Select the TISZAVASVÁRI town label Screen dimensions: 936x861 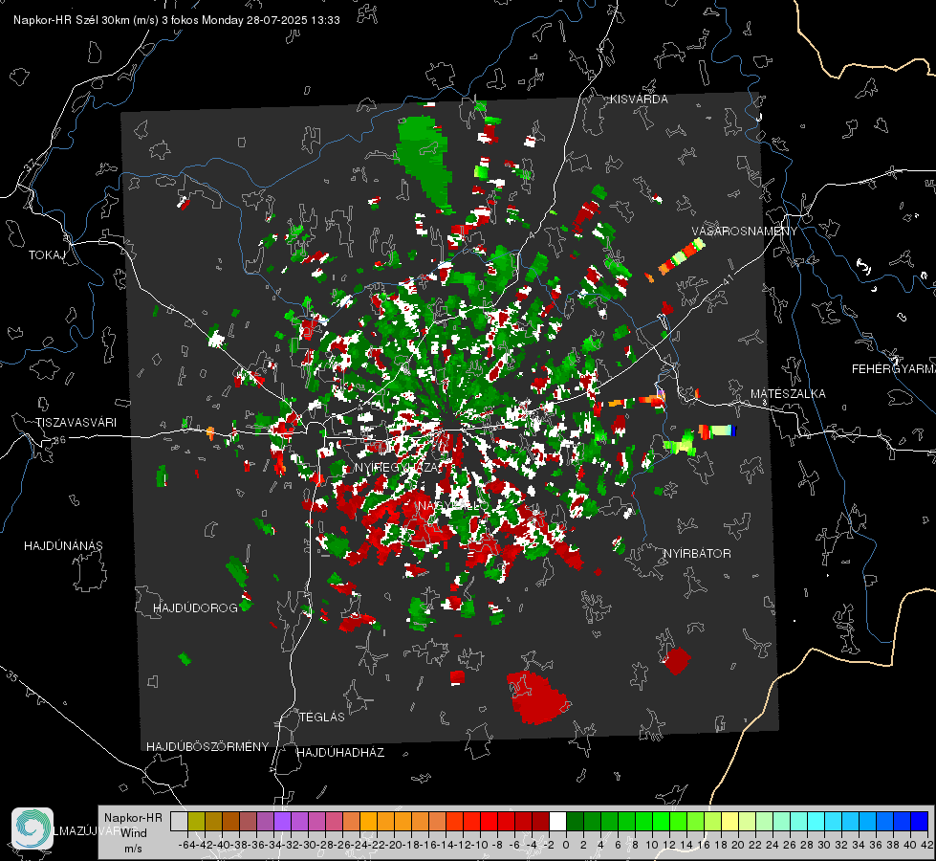click(76, 423)
